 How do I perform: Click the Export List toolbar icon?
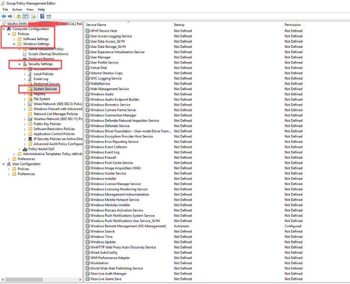point(34,16)
